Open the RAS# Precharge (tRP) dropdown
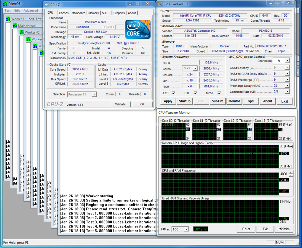 [288, 79]
